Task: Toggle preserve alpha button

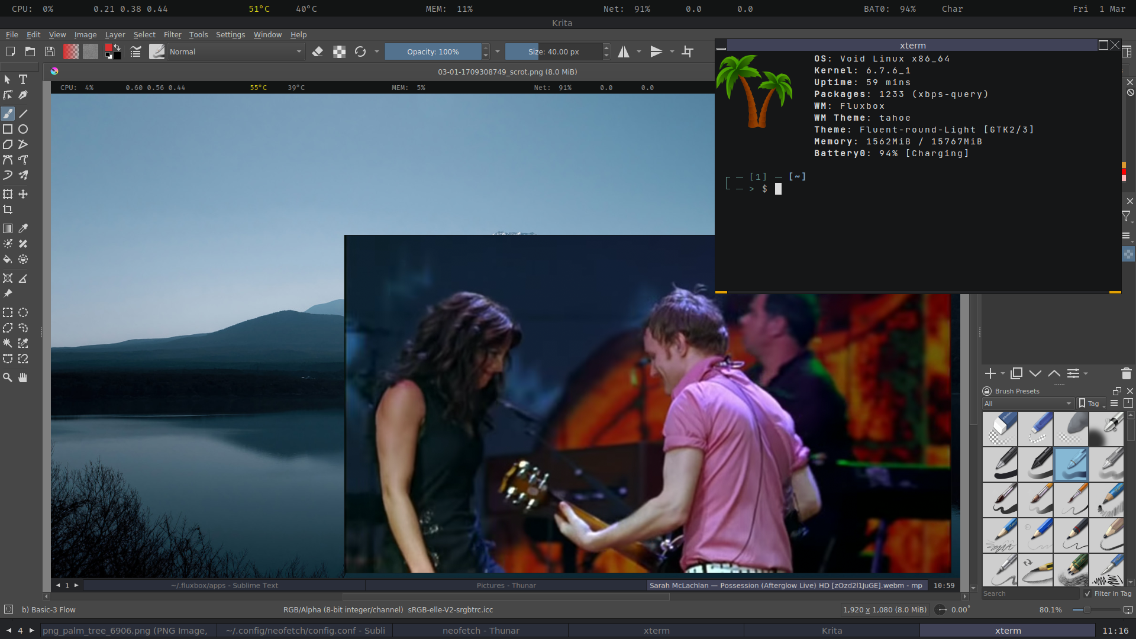Action: (339, 52)
